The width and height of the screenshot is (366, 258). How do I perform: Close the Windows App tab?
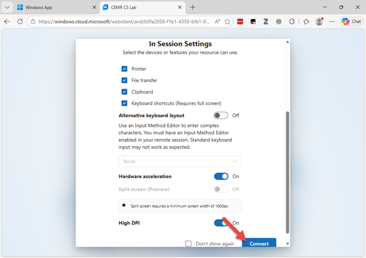point(94,7)
